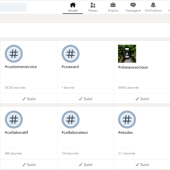Click the #collaboratif hashtag icon
The height and width of the screenshot is (170, 170).
(14, 120)
